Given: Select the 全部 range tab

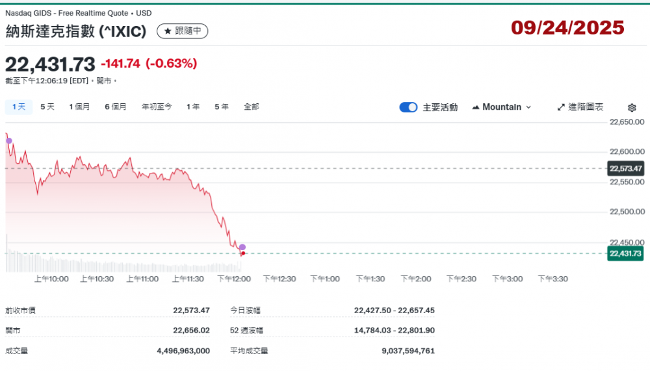Looking at the screenshot, I should pos(252,107).
